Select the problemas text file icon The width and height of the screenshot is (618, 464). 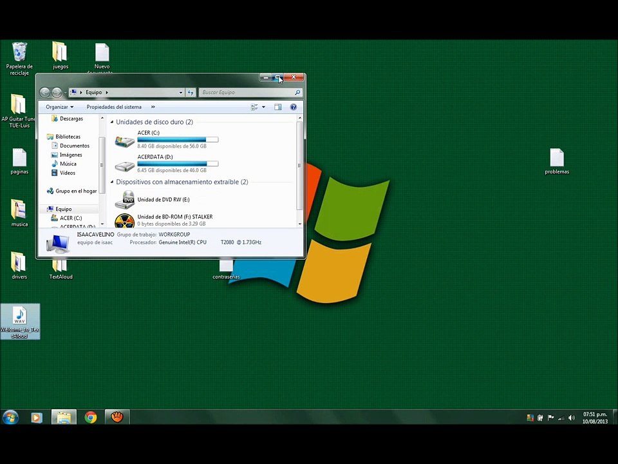point(556,161)
